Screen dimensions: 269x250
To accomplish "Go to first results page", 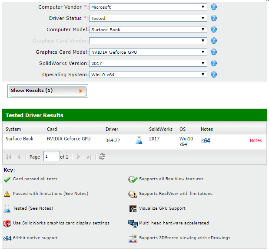I will click(9, 157).
